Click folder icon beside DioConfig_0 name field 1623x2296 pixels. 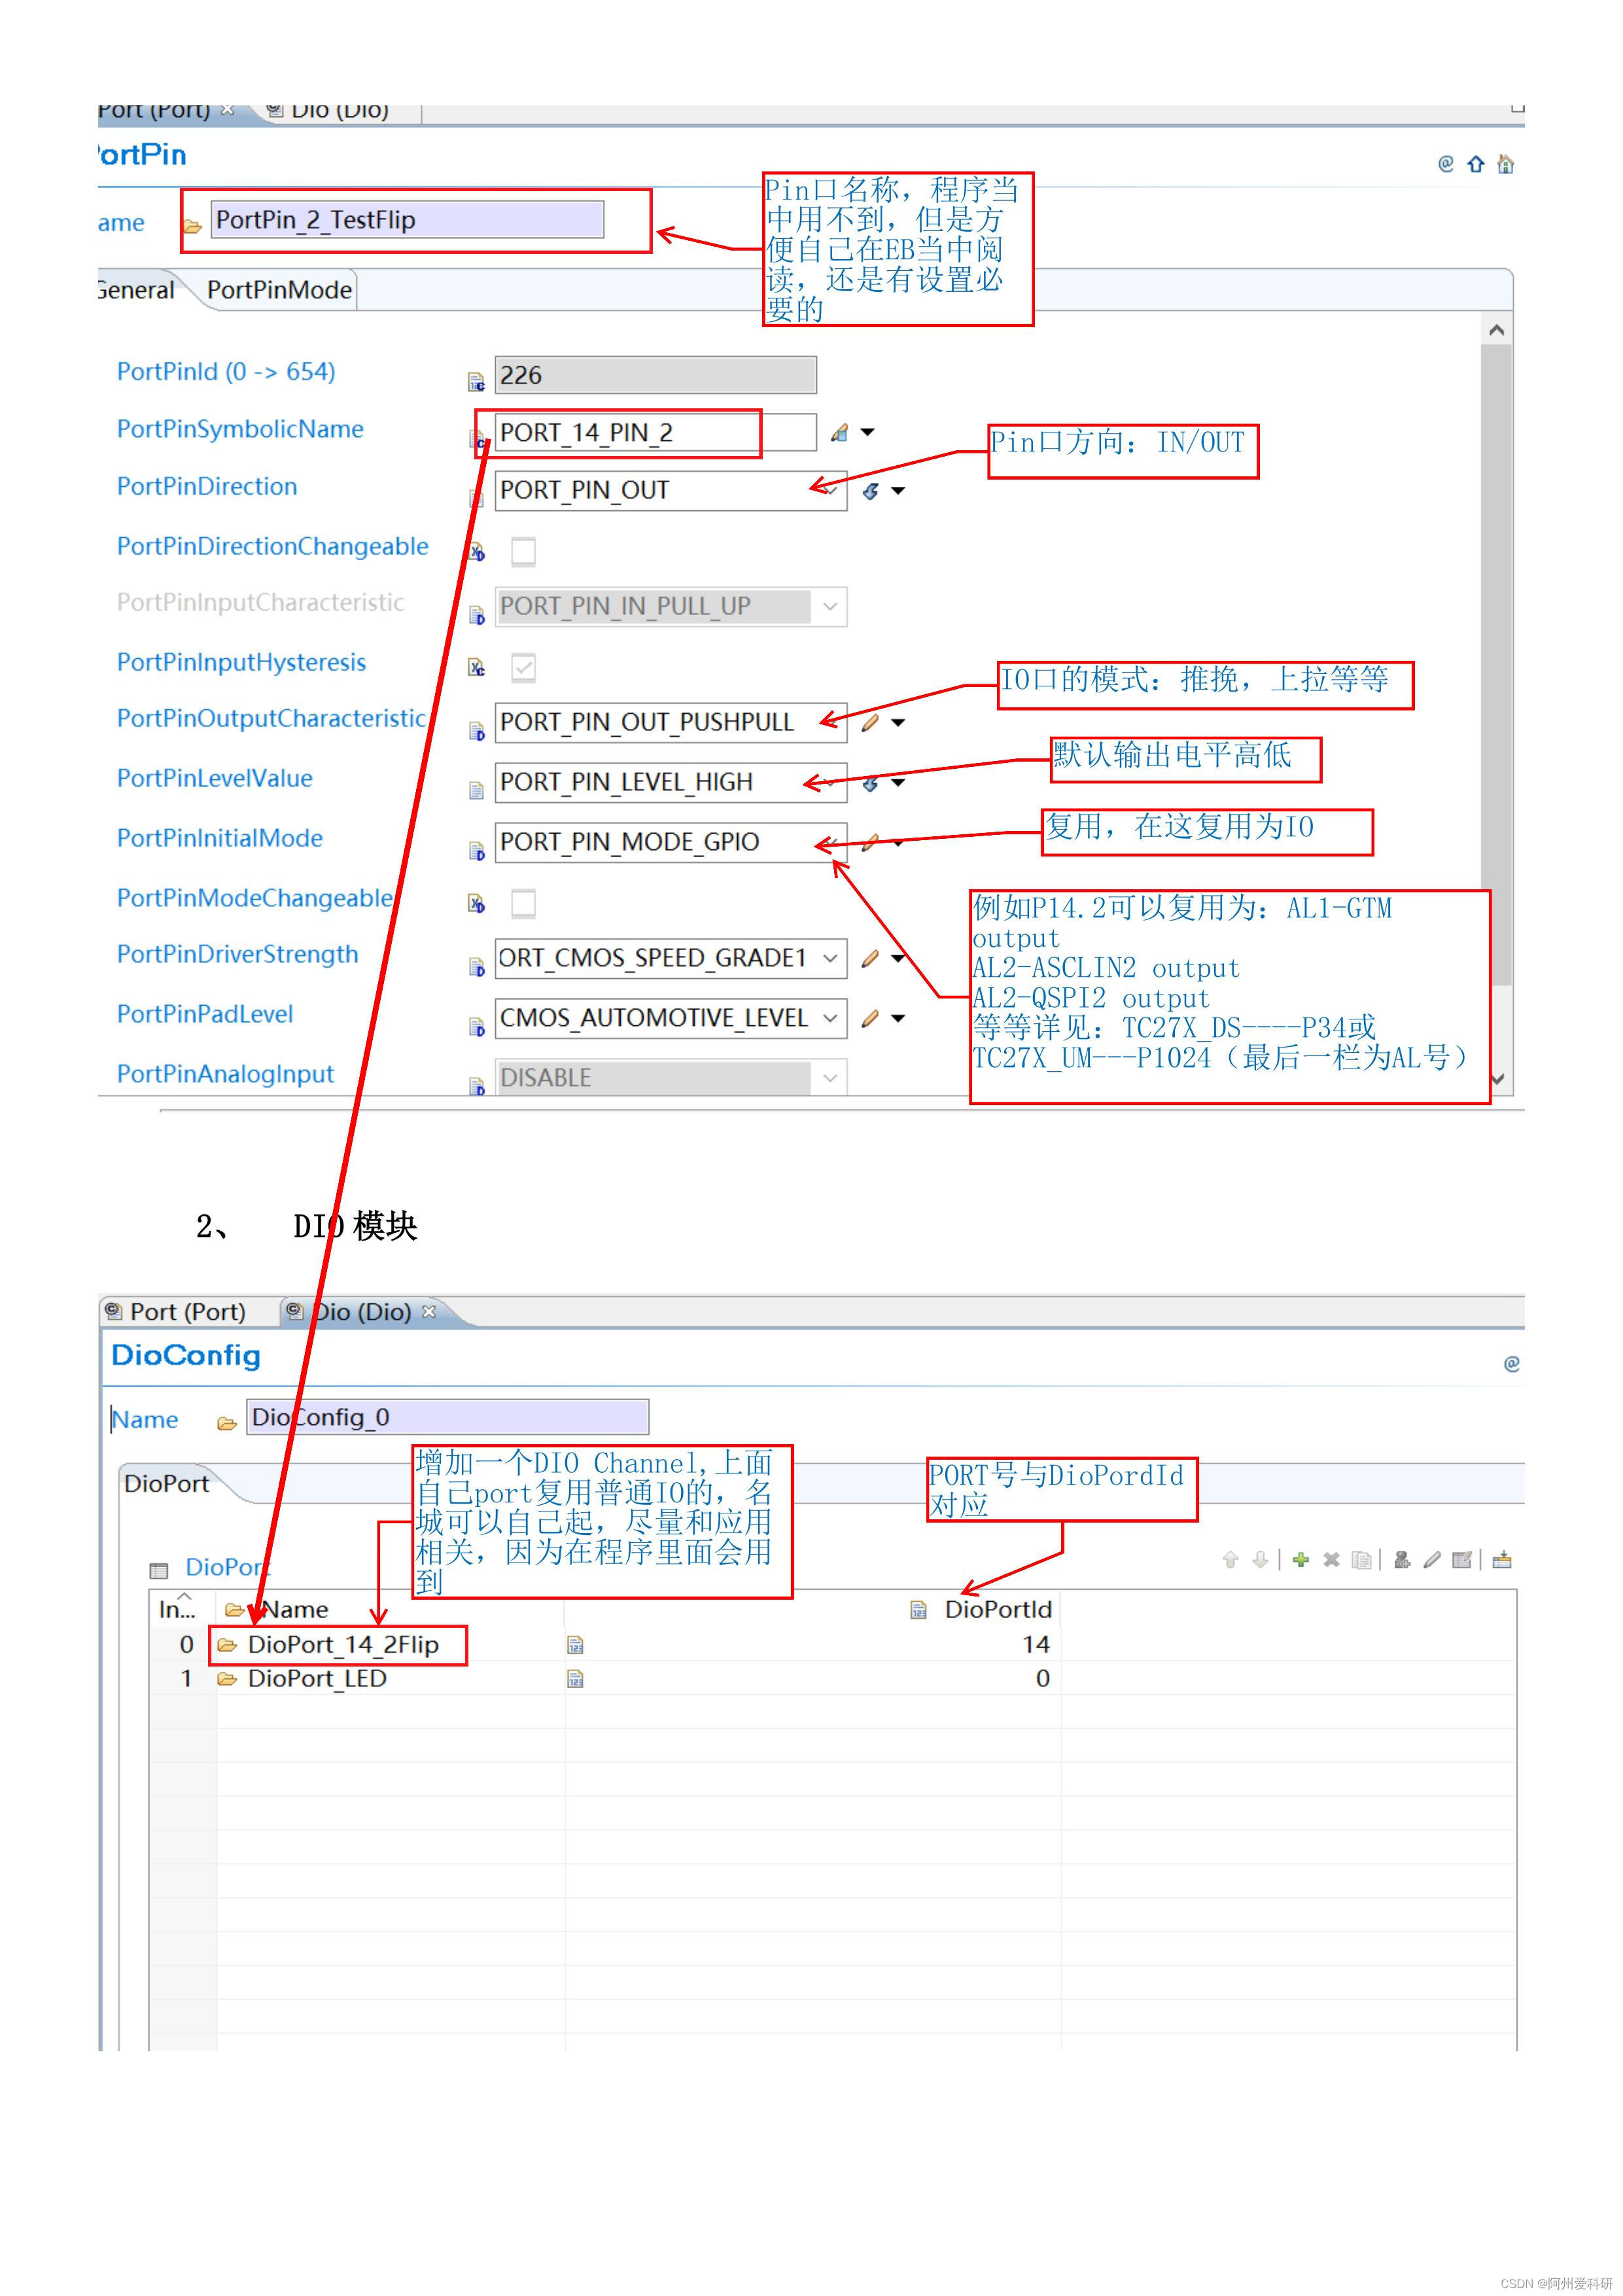pos(227,1422)
